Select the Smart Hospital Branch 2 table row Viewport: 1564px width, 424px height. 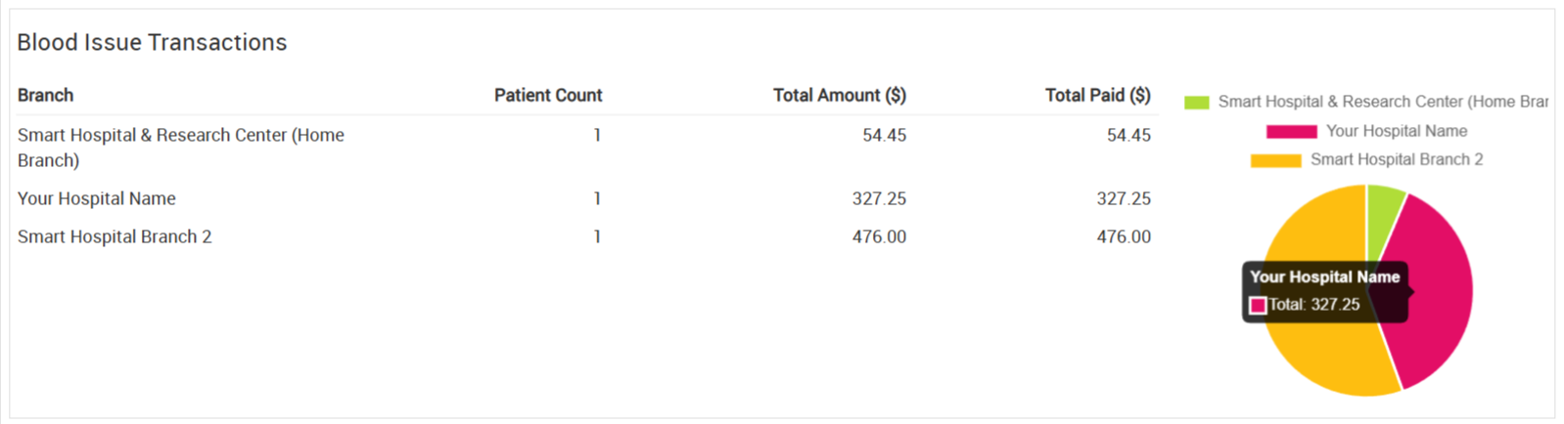(584, 236)
